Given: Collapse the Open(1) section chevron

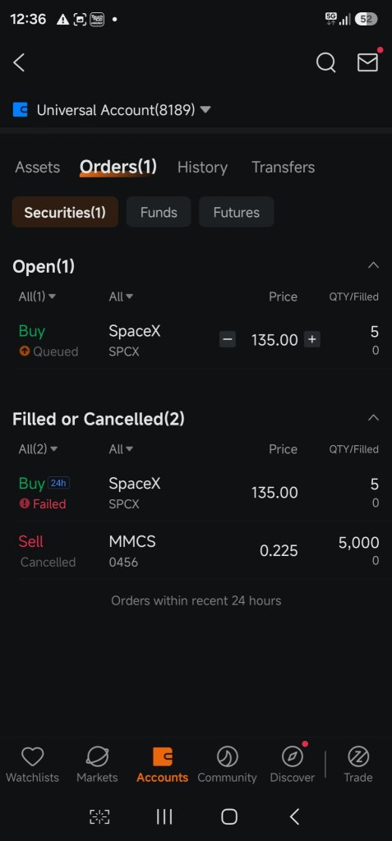Looking at the screenshot, I should [x=373, y=265].
